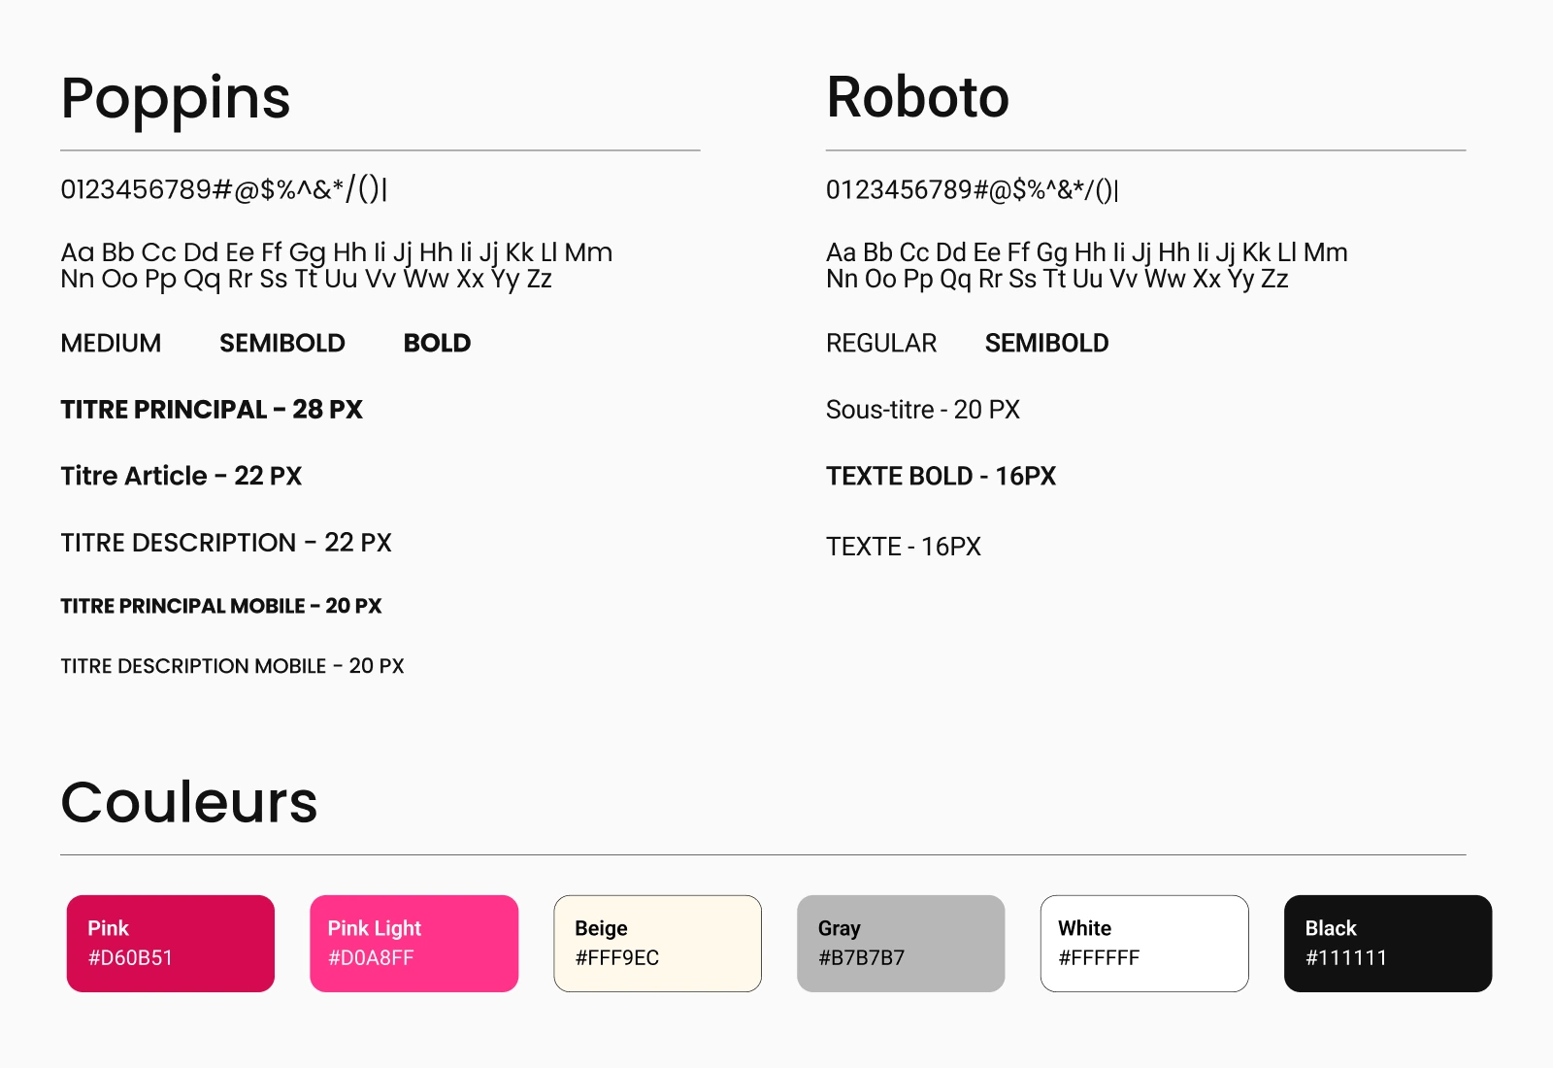Click the "Aa Bb Cc" alphabet line under Roboto
This screenshot has height=1068, width=1553.
click(1087, 252)
